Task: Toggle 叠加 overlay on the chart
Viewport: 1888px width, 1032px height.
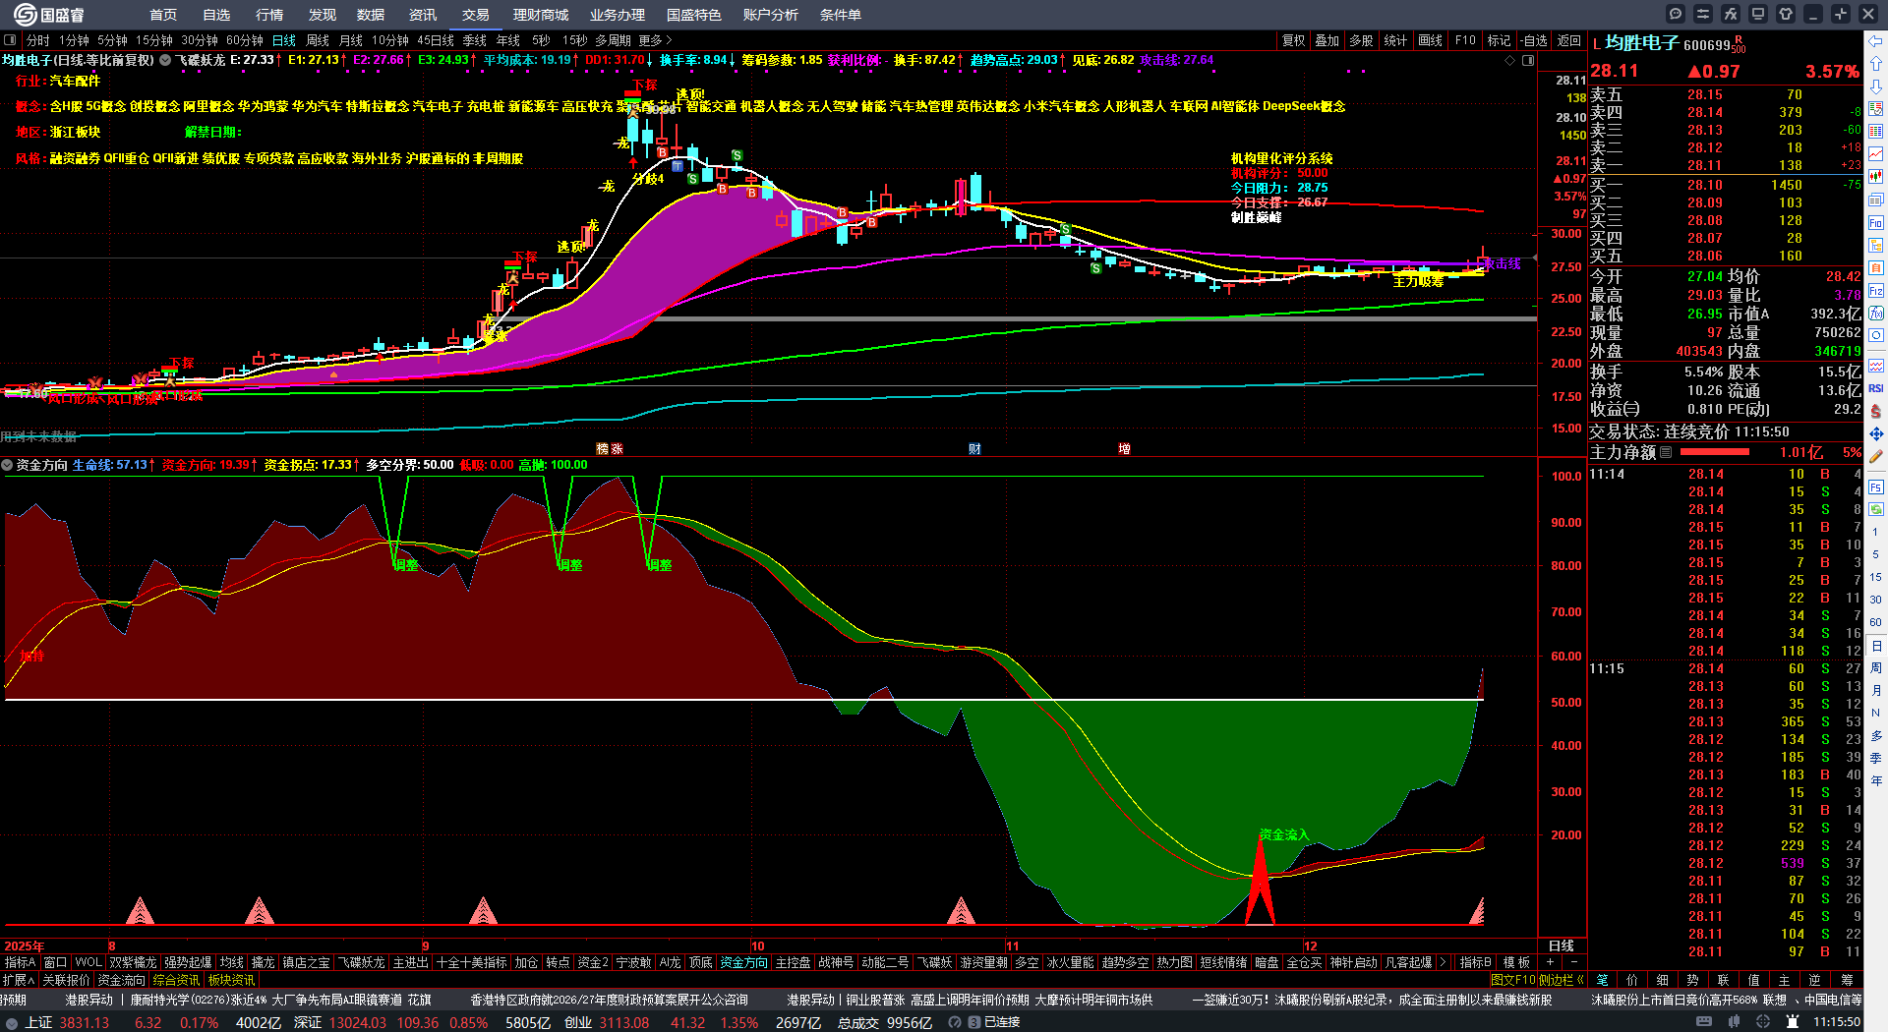Action: [x=1327, y=40]
